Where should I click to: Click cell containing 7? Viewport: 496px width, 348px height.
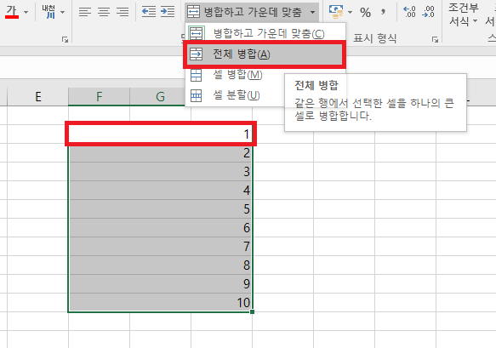click(x=161, y=246)
